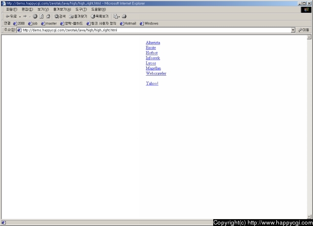The width and height of the screenshot is (313, 226).
Task: Open the 2000 links bar shortcut
Action: coord(19,23)
